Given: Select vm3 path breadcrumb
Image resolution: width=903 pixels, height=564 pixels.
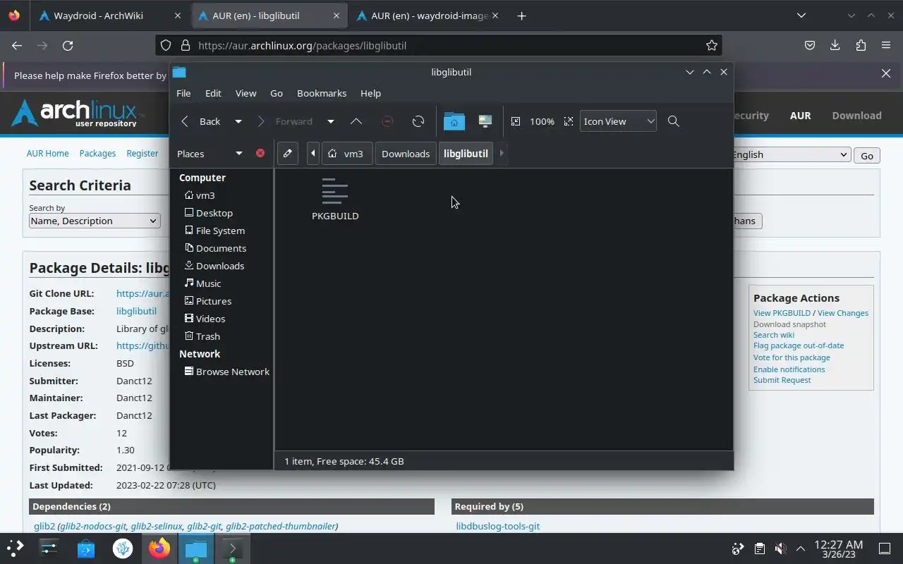Looking at the screenshot, I should pyautogui.click(x=346, y=154).
